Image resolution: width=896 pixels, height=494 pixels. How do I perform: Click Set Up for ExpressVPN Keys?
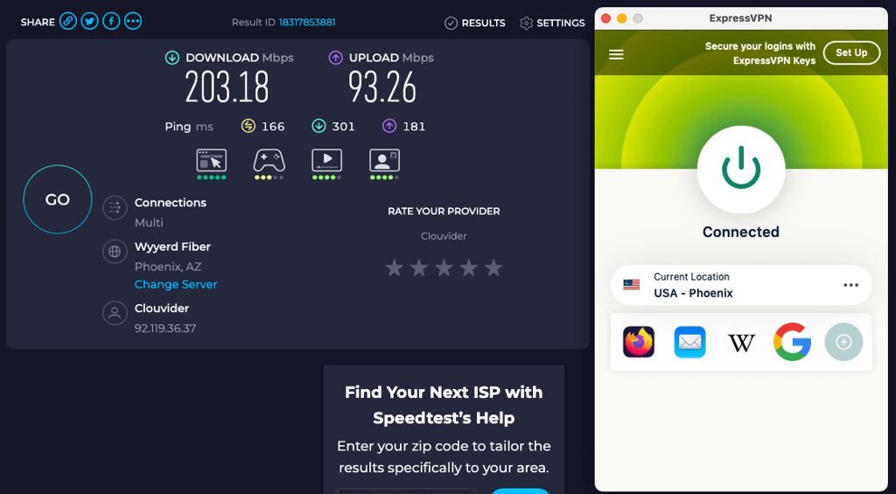tap(851, 52)
